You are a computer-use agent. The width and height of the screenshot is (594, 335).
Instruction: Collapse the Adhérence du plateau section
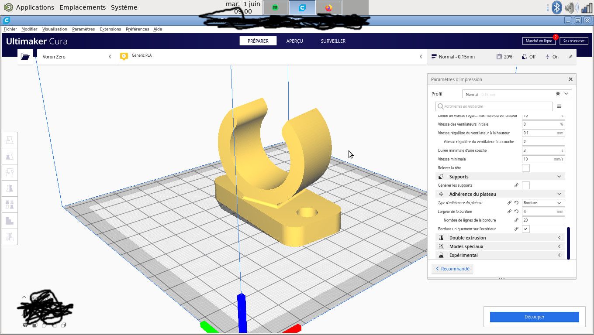(x=500, y=194)
